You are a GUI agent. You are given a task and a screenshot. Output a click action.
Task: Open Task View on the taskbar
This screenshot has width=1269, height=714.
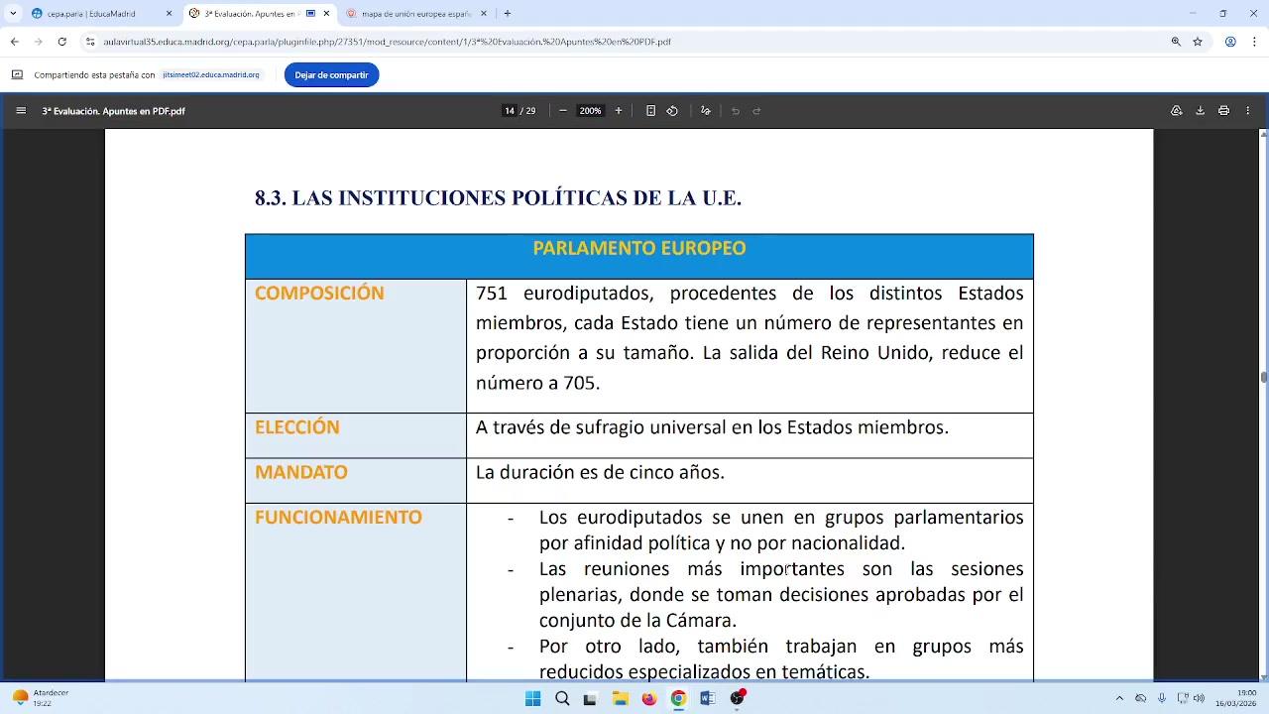click(591, 698)
